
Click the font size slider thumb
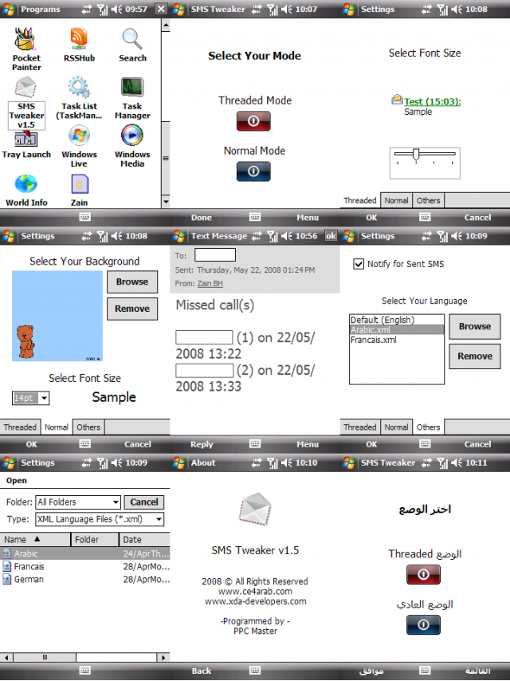click(x=416, y=155)
